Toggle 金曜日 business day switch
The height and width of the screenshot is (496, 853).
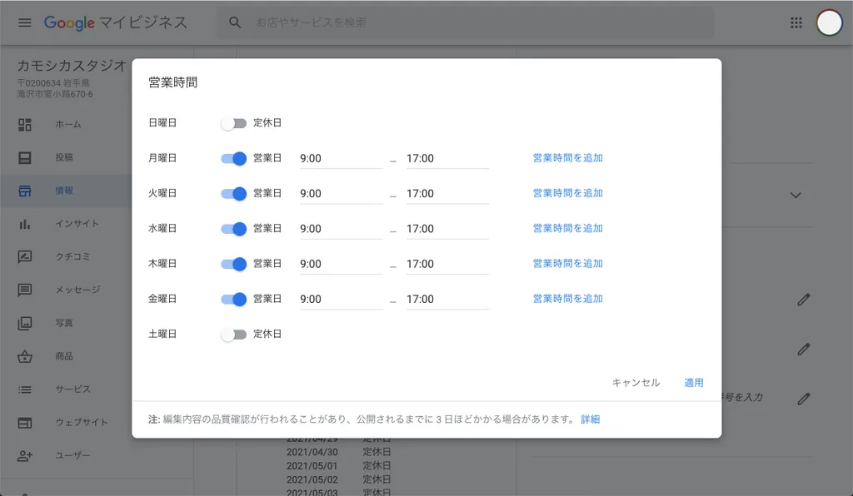(234, 300)
